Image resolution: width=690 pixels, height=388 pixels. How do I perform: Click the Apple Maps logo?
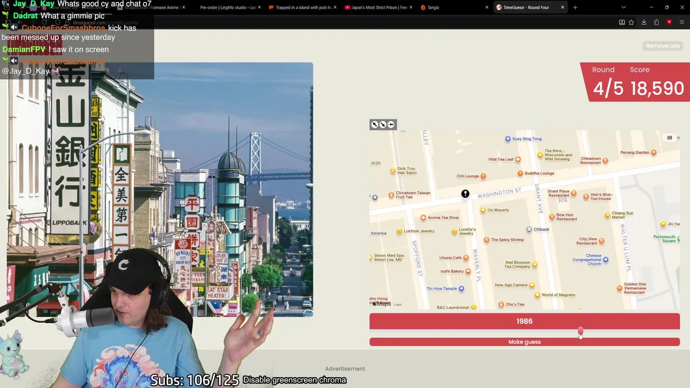click(x=382, y=304)
